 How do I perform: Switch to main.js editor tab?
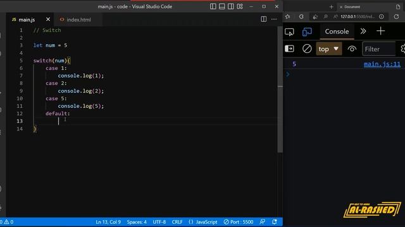(x=27, y=20)
